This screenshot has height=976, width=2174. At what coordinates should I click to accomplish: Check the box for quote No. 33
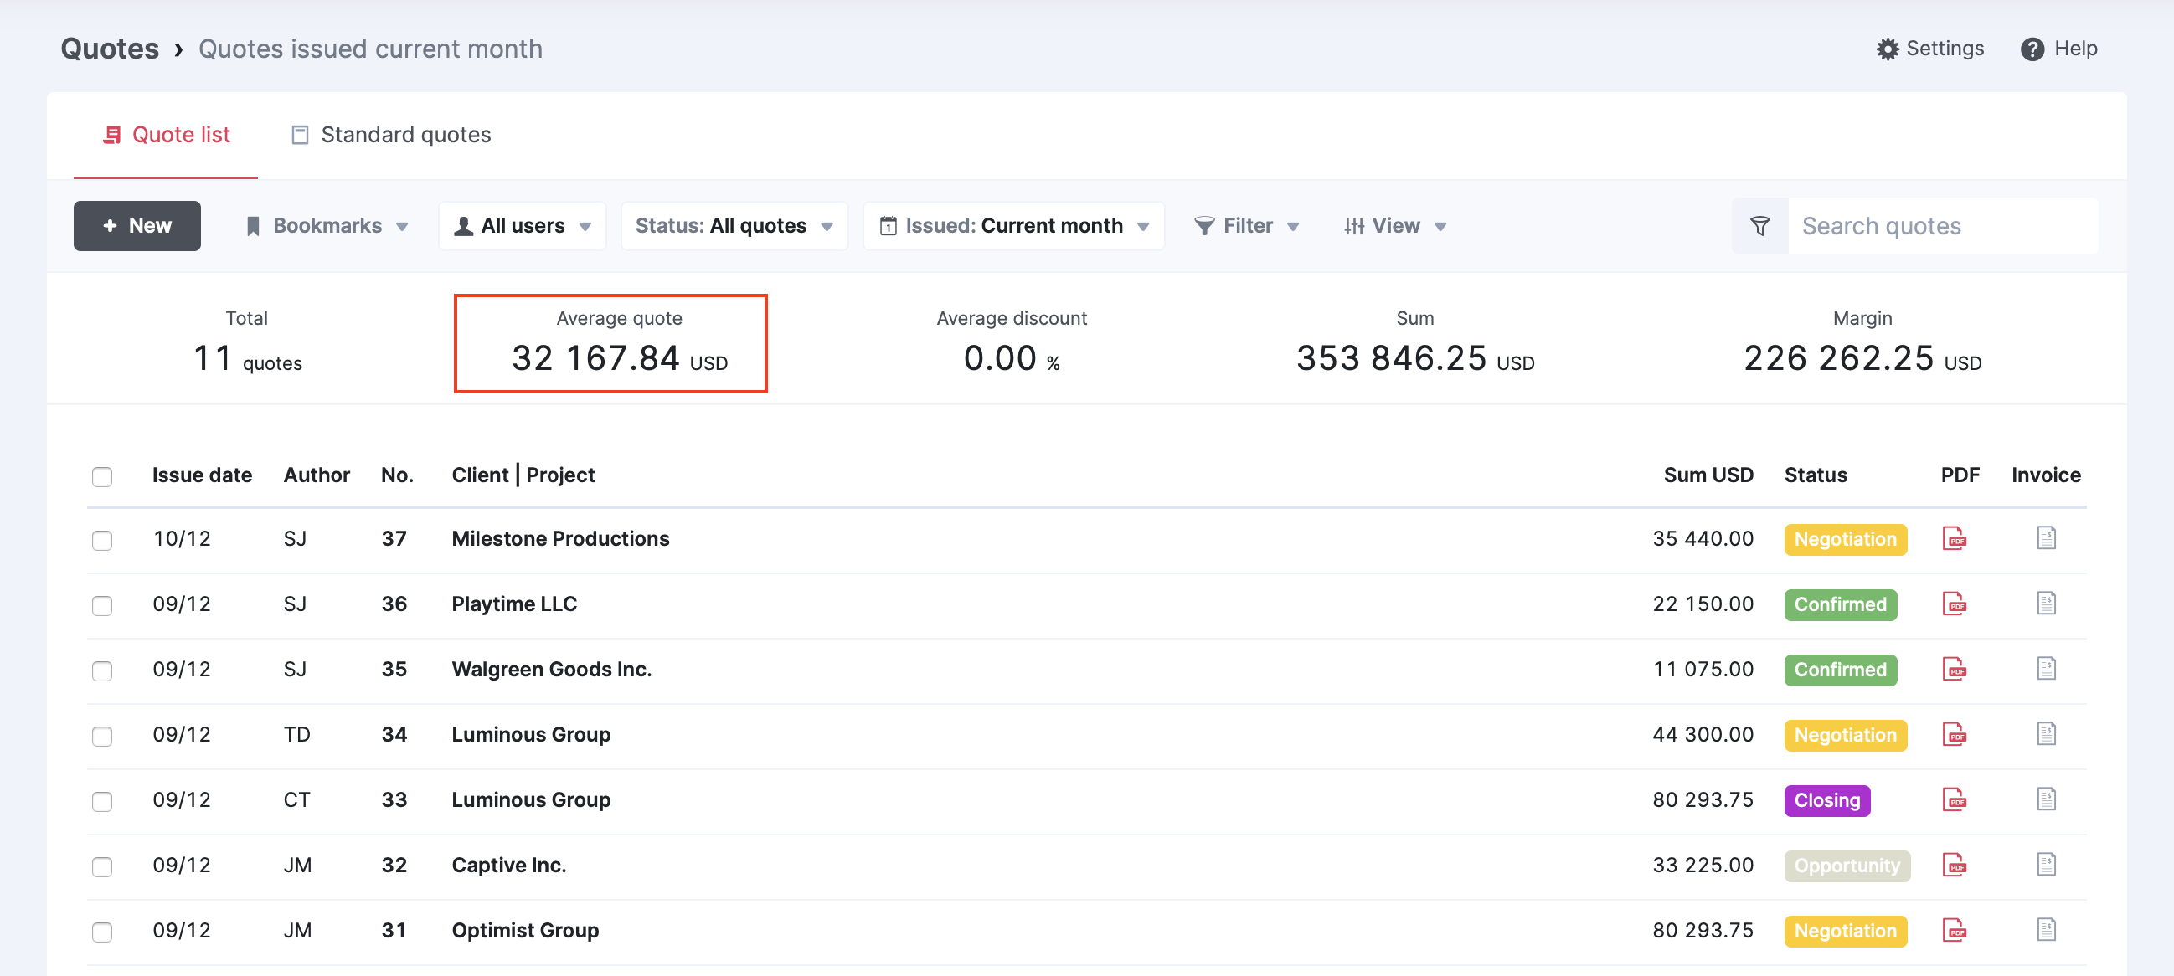coord(102,801)
